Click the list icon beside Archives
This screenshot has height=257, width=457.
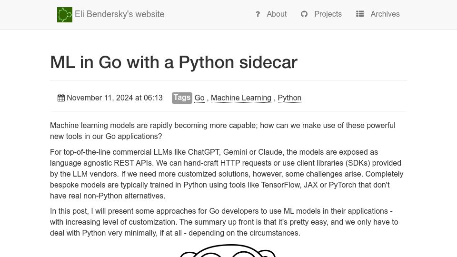pyautogui.click(x=360, y=14)
